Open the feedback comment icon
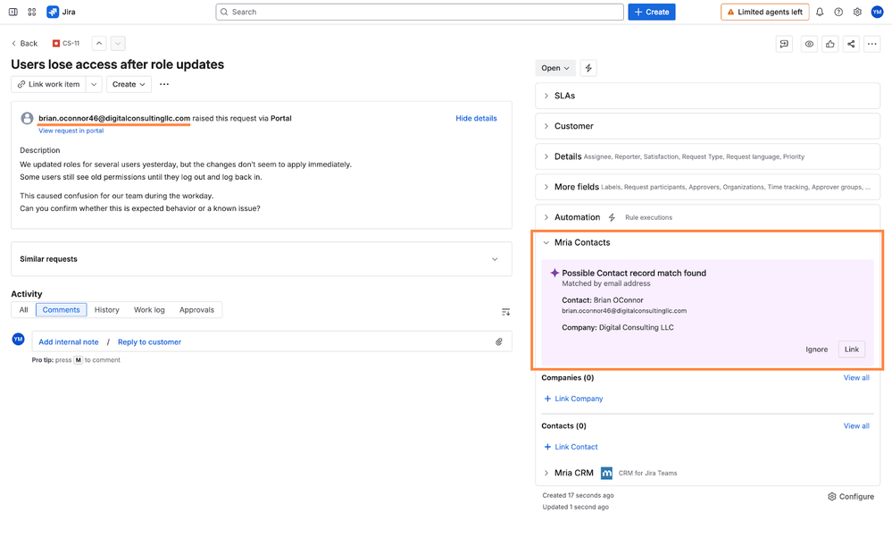 point(785,44)
